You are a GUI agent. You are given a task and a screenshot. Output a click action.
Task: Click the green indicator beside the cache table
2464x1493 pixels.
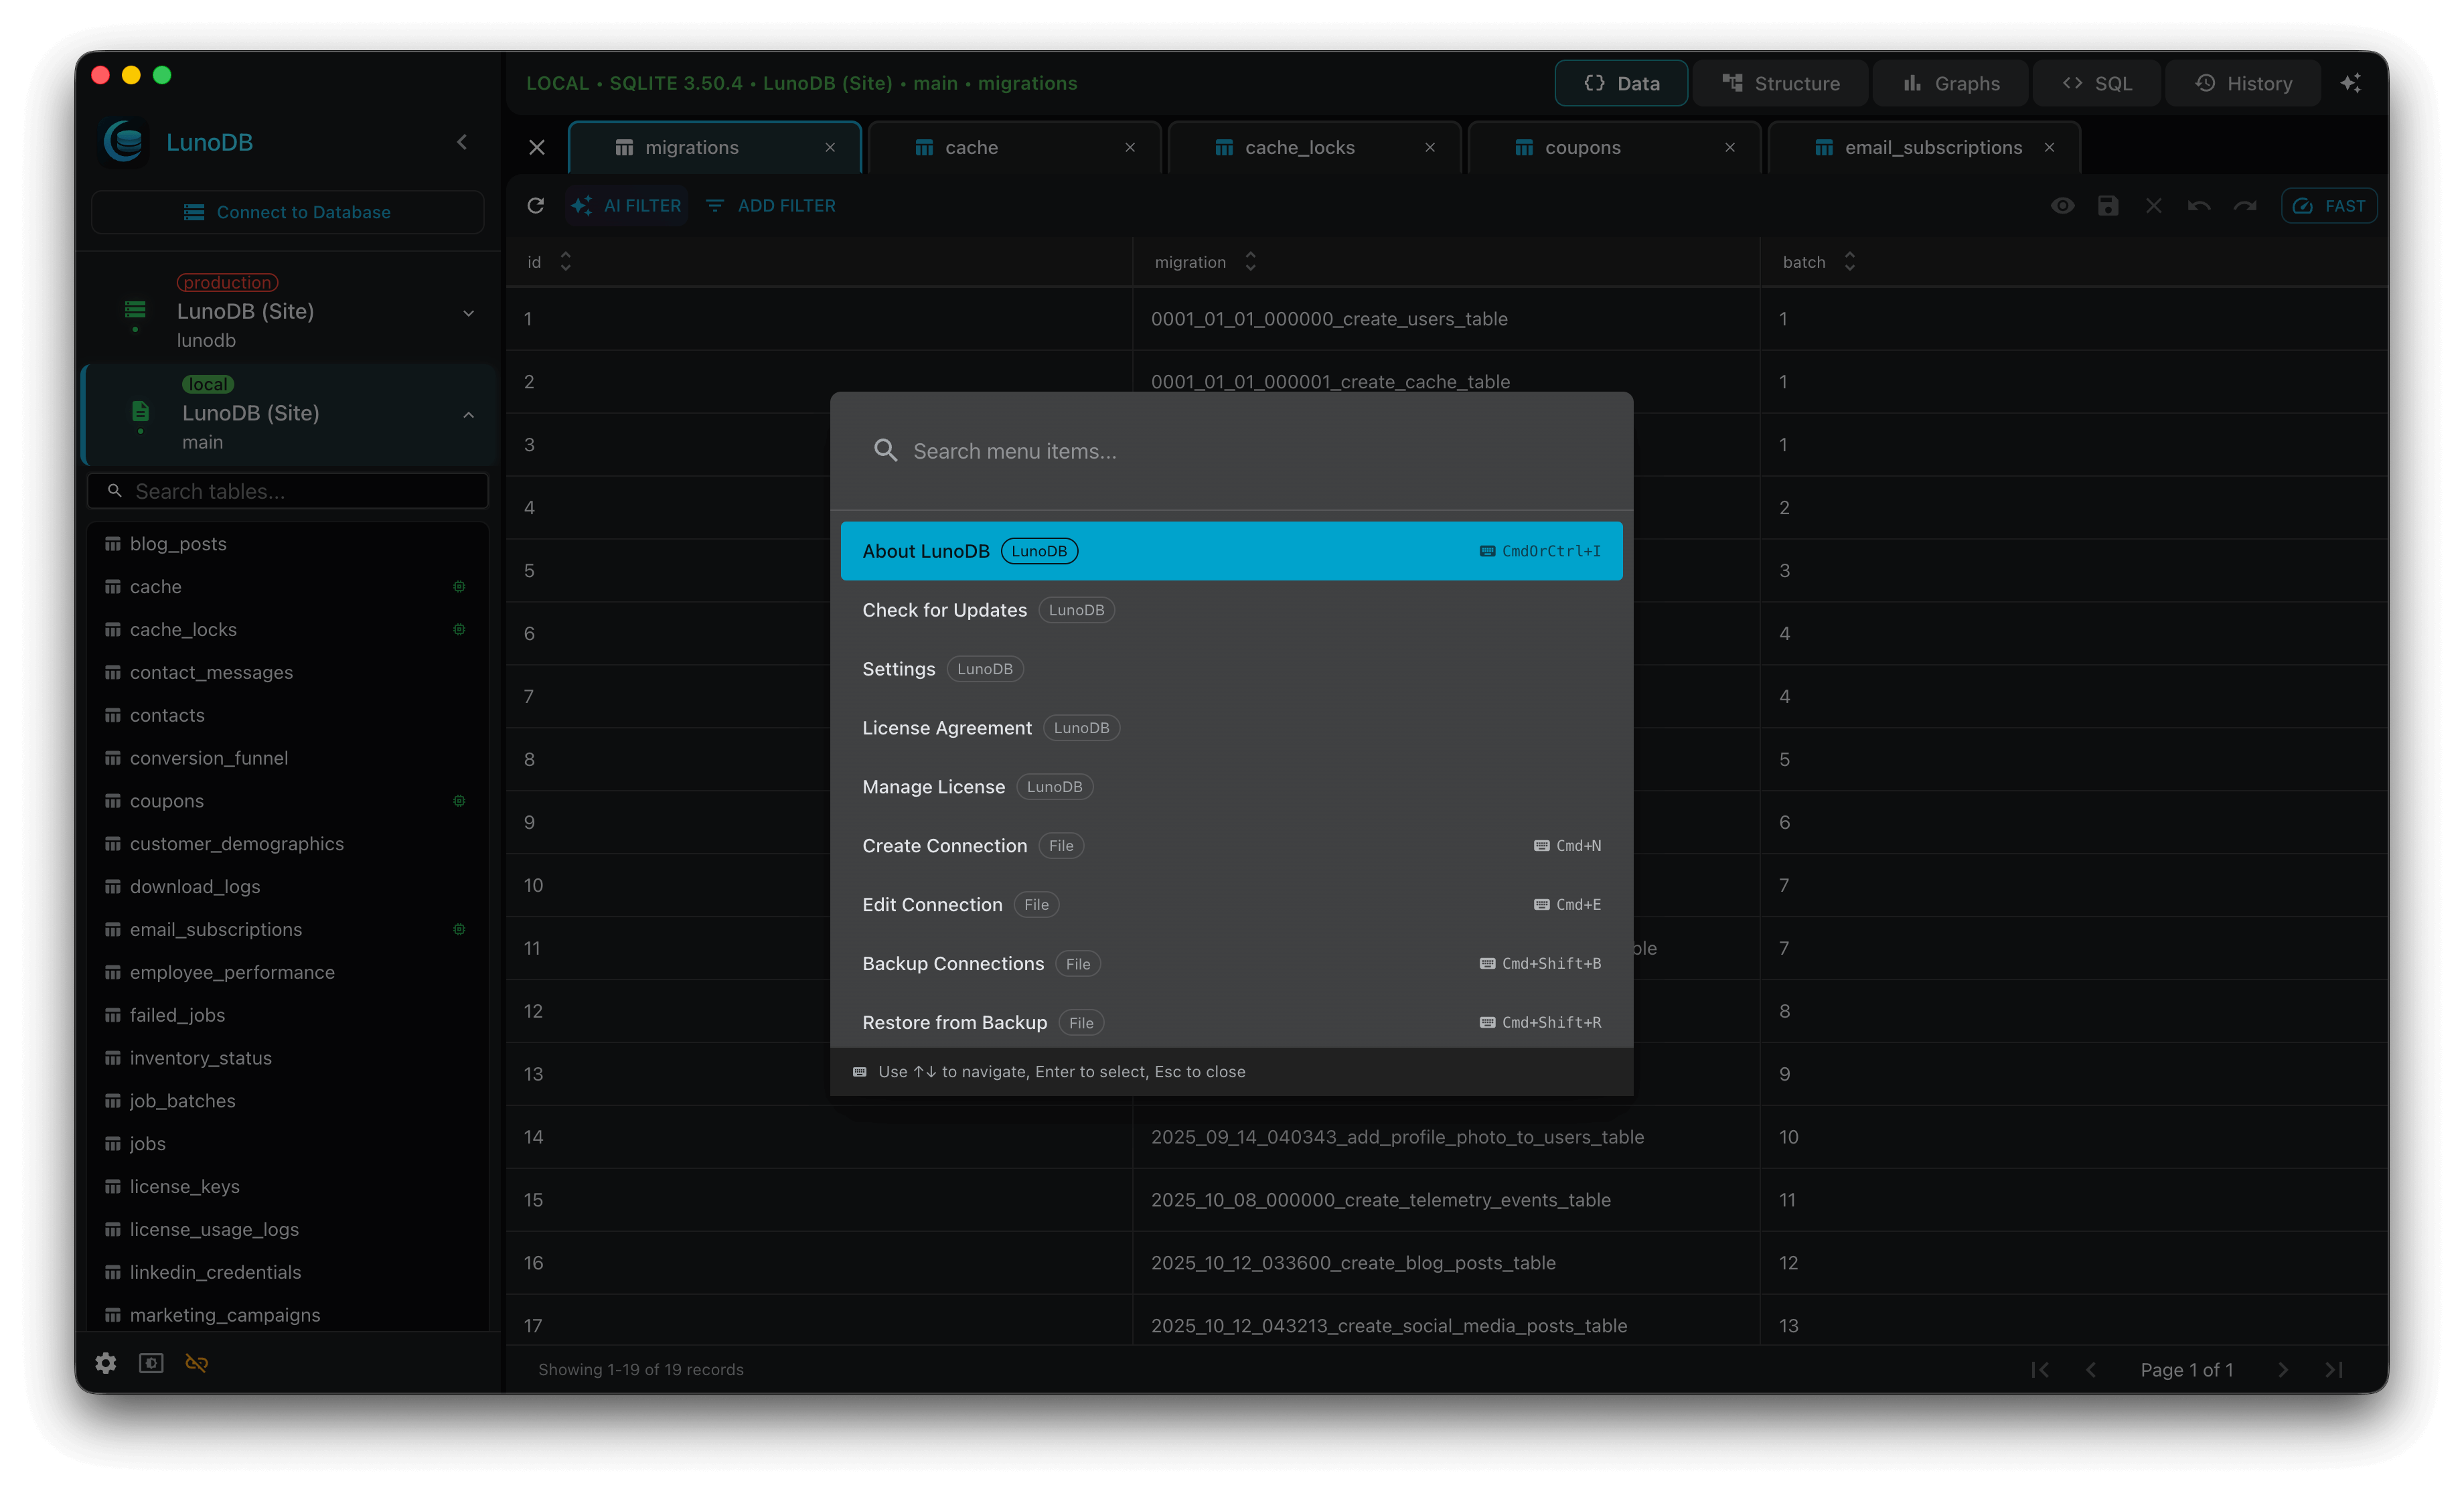point(459,586)
